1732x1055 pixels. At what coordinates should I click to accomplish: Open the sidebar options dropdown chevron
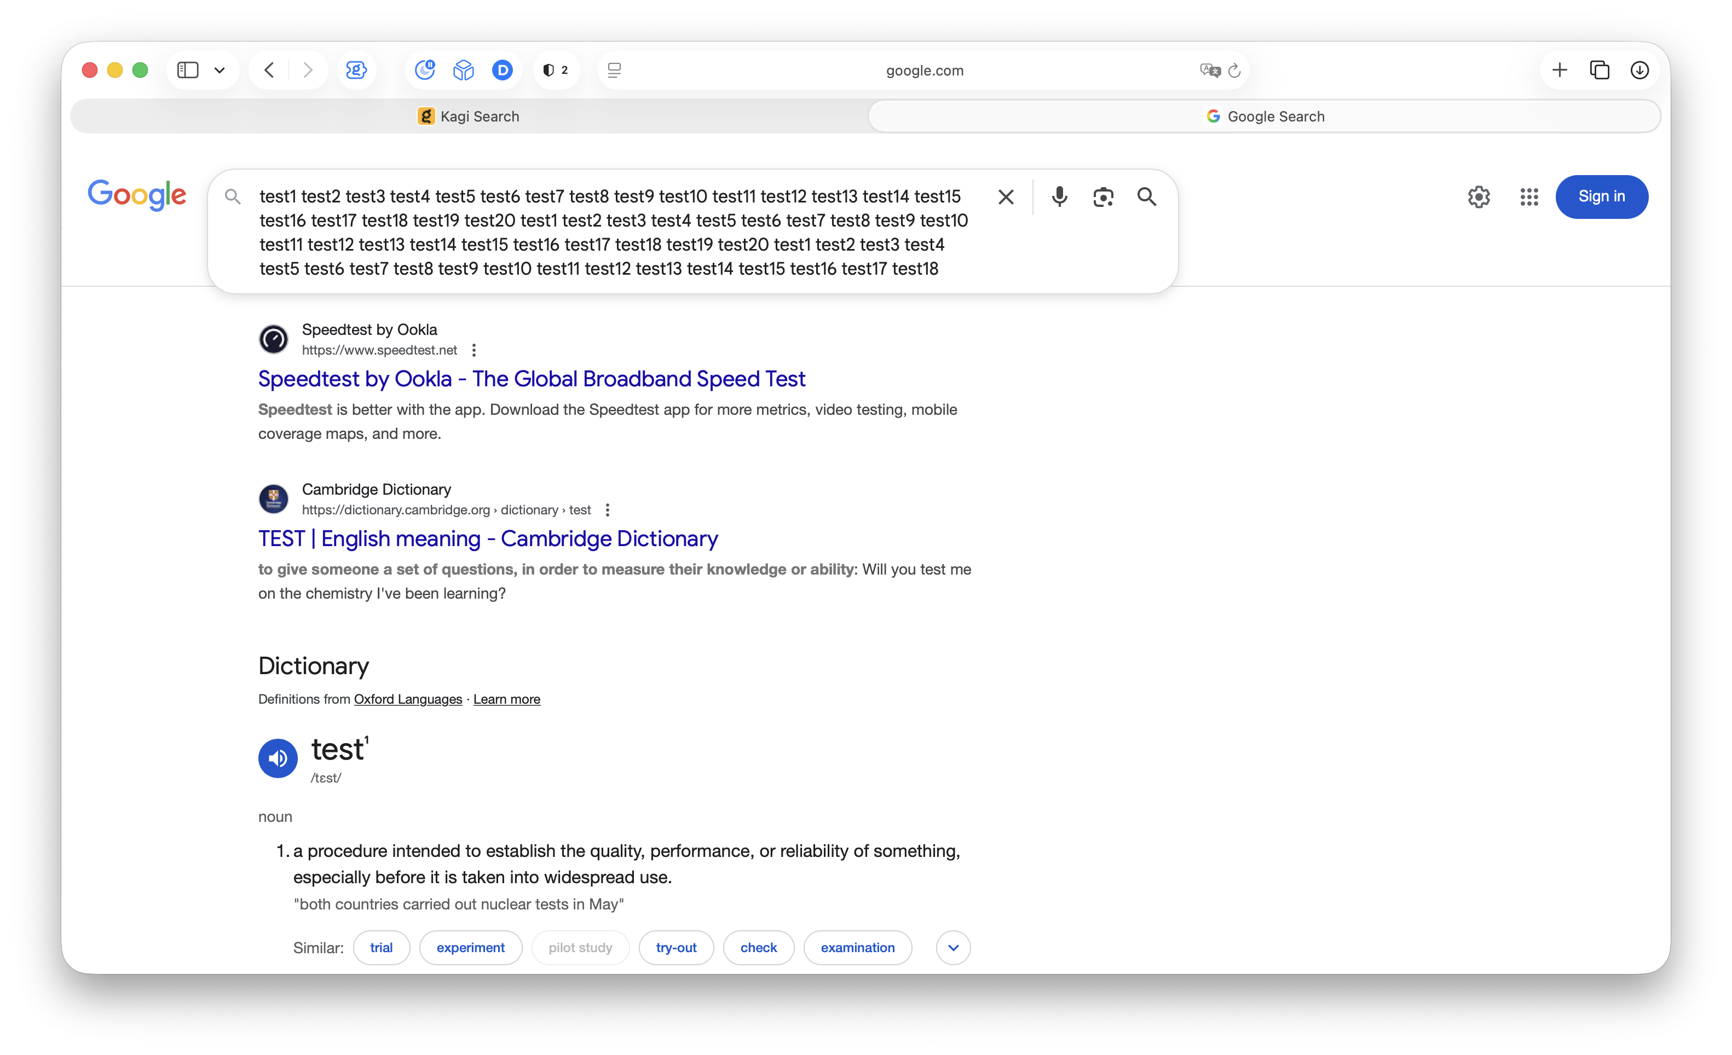[x=218, y=69]
